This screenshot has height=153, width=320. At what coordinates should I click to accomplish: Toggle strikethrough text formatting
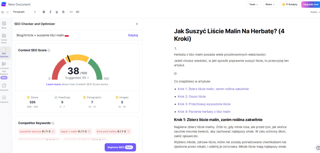[63, 12]
